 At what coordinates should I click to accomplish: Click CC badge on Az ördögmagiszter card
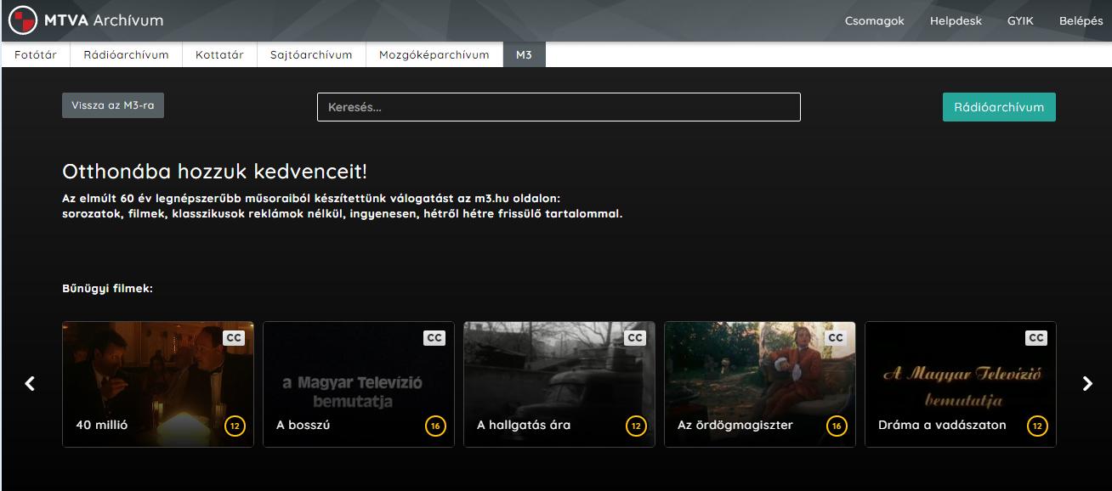click(836, 338)
